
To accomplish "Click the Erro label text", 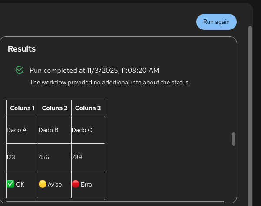I will 86,184.
